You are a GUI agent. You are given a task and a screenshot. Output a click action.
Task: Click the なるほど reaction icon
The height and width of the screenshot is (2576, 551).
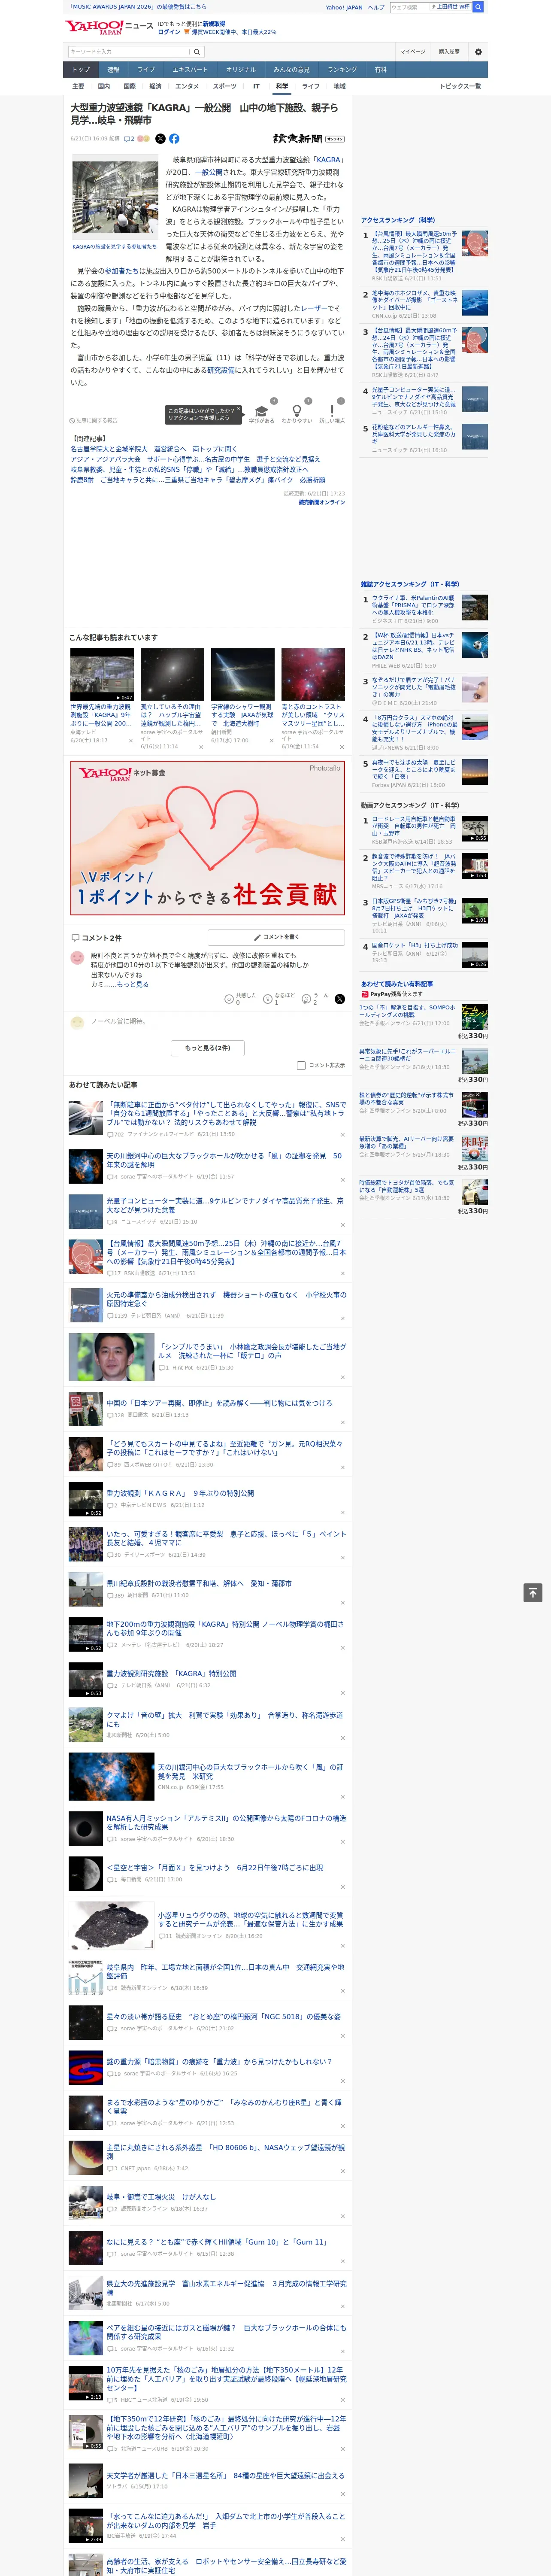click(268, 999)
